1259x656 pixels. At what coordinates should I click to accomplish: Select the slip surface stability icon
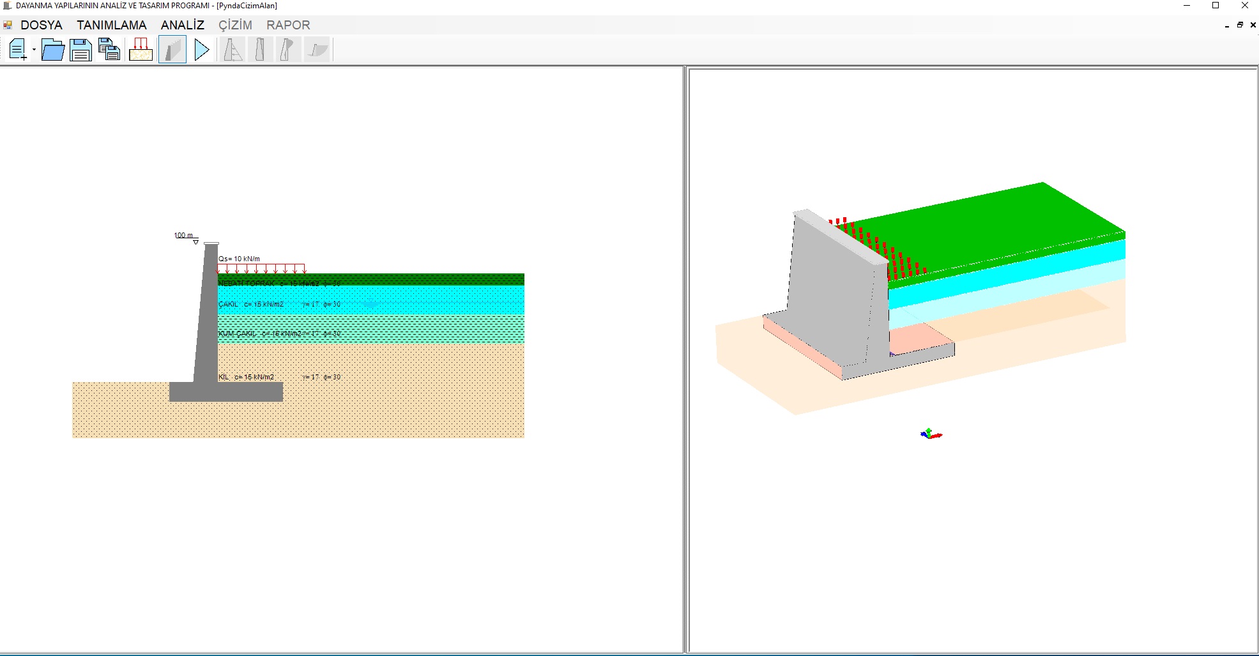[317, 50]
